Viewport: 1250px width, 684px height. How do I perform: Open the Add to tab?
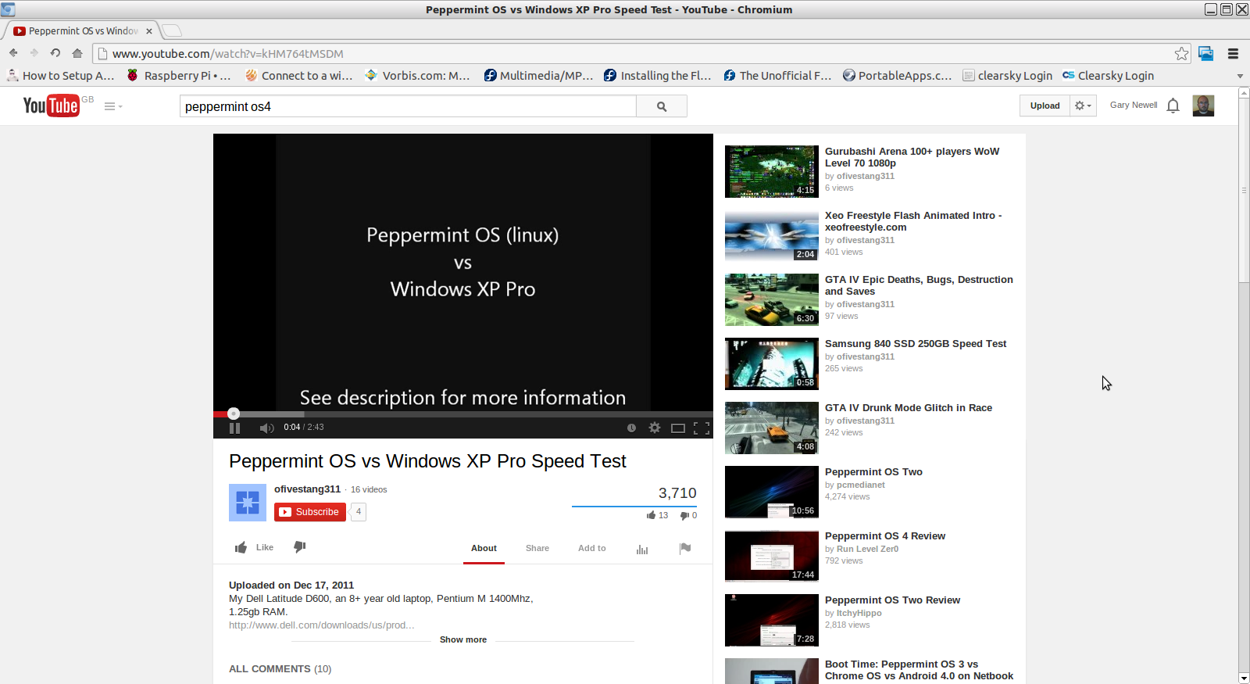point(591,548)
